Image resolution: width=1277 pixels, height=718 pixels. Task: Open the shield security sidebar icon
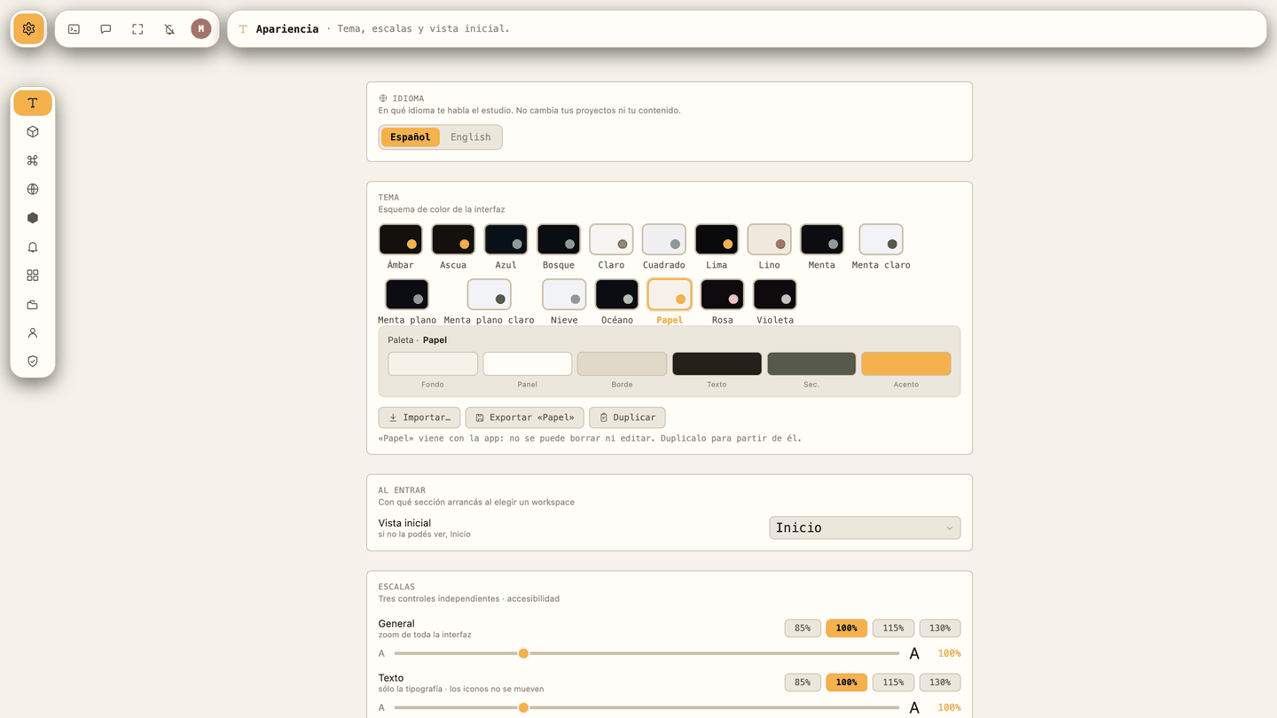click(33, 362)
